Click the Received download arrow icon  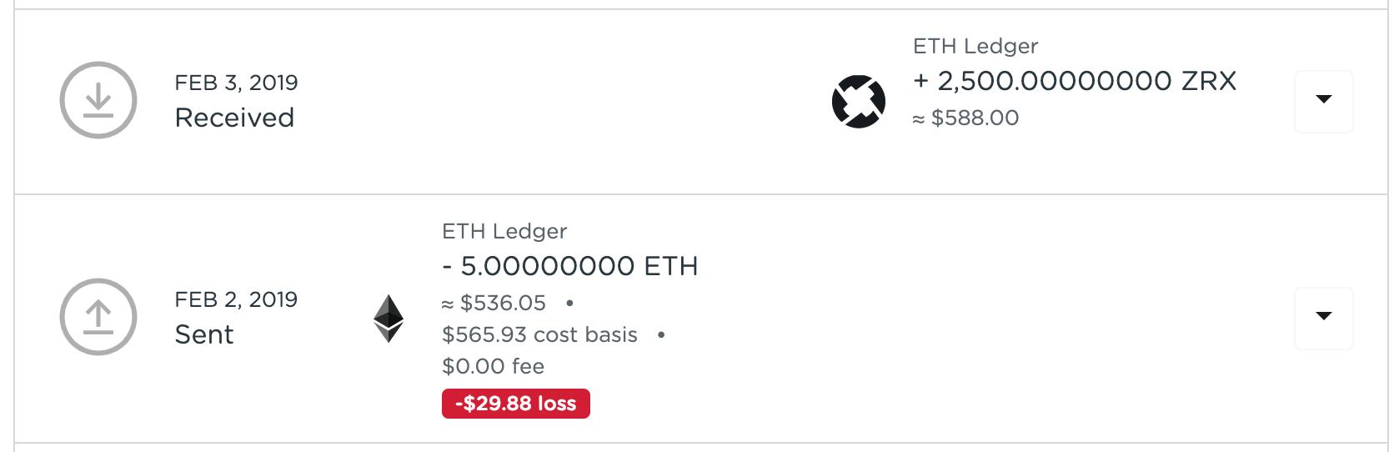point(98,100)
